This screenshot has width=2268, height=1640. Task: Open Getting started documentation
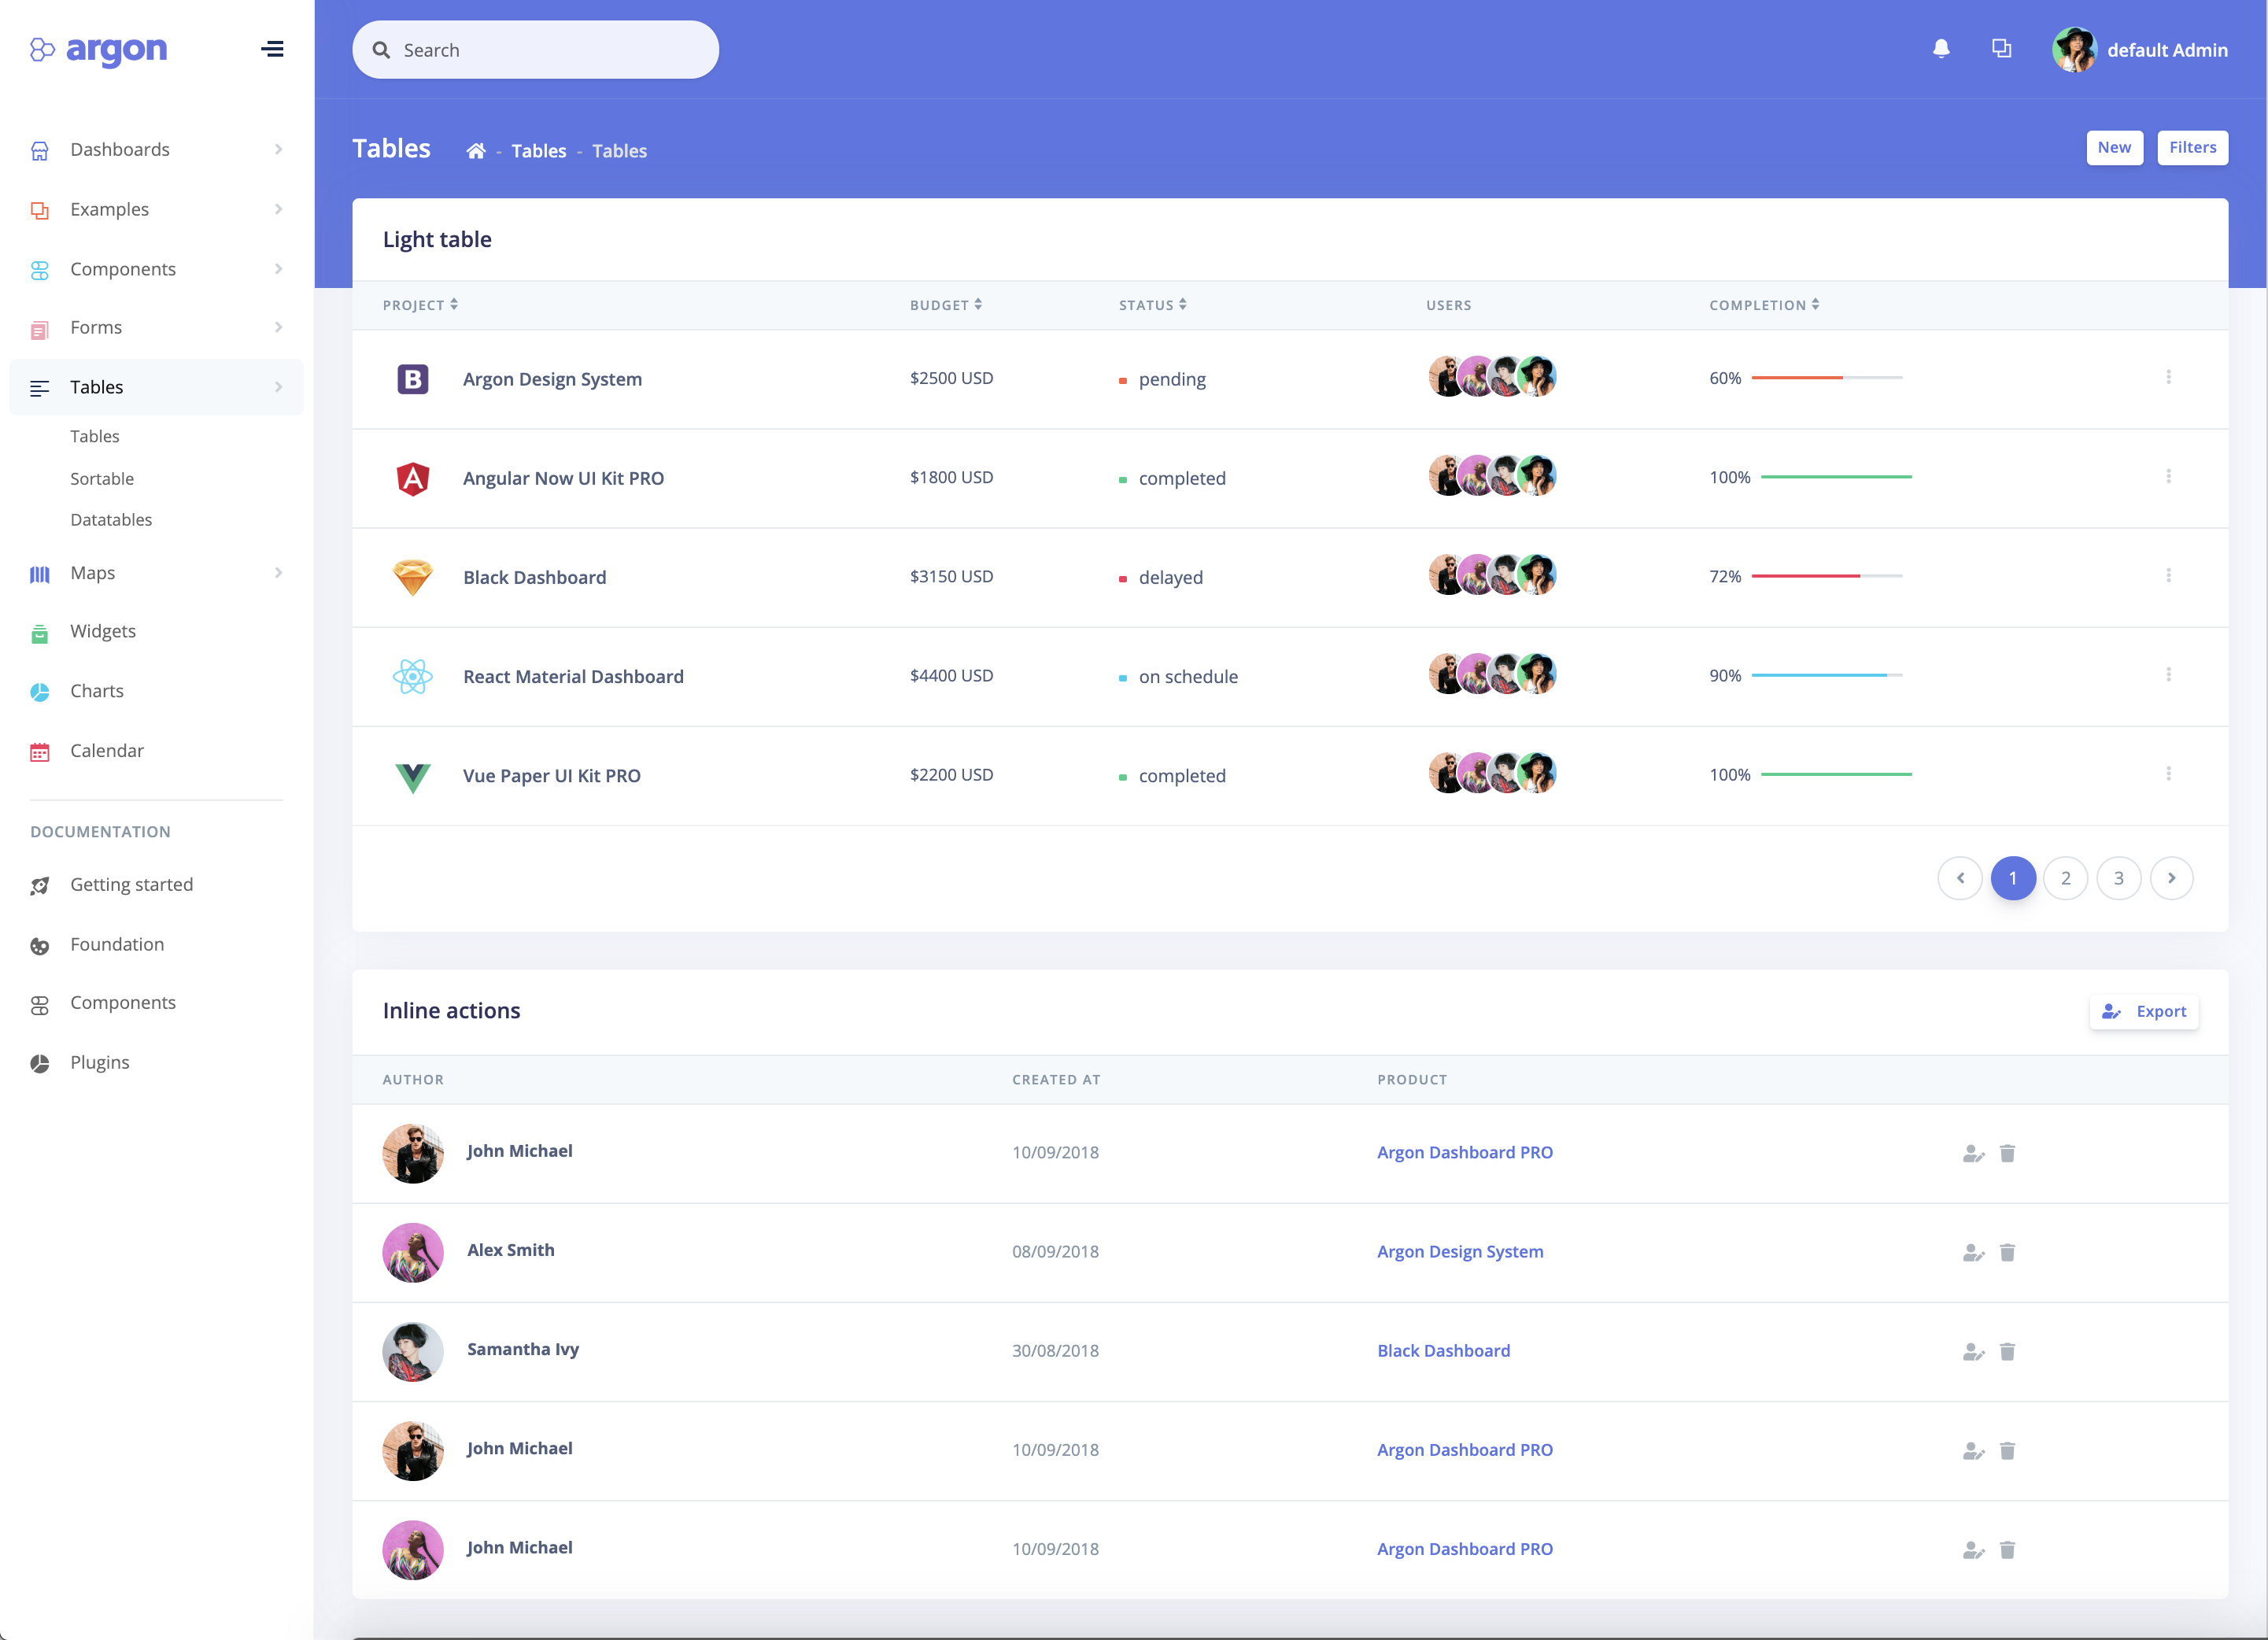pos(131,885)
